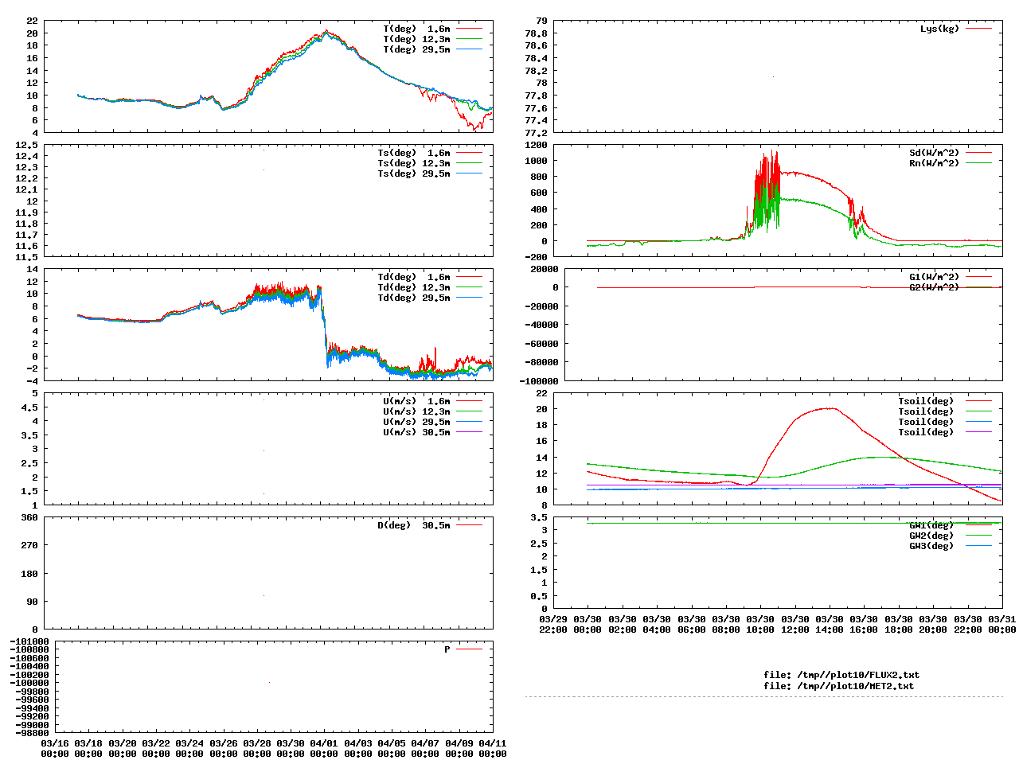Viewport: 1019px width, 764px height.
Task: Click the red Tsoil curve peak near 20
Action: pos(829,408)
